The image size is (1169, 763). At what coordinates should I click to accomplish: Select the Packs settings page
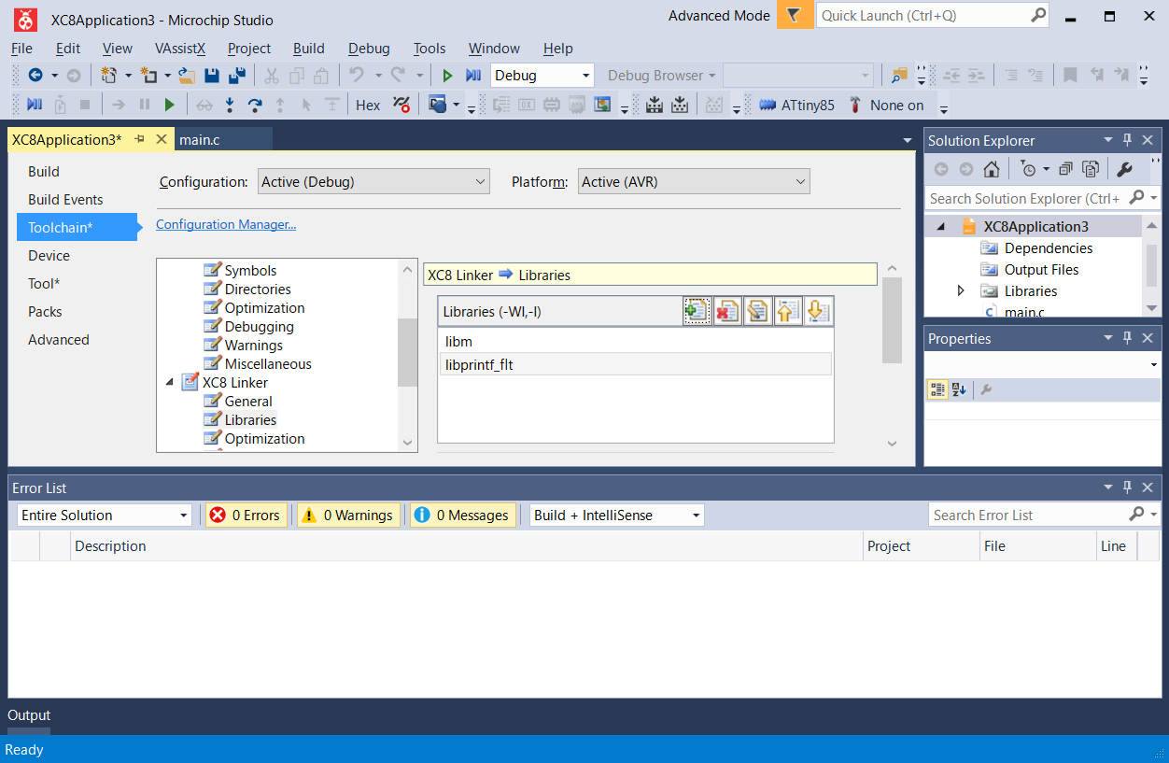[x=45, y=311]
